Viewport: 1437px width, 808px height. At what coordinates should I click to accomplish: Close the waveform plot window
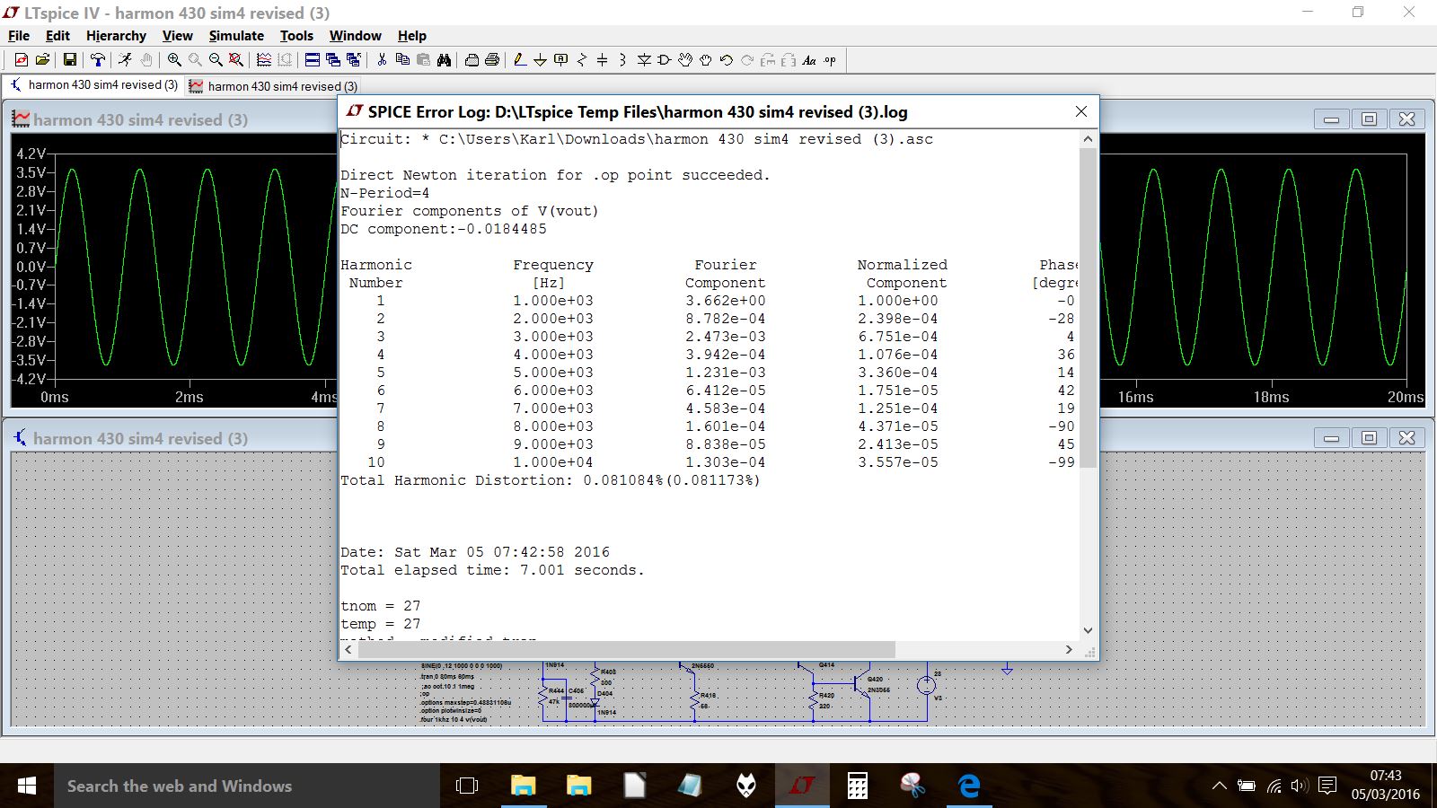[1406, 119]
